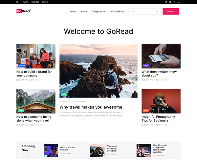197x164 pixels.
Task: Open 'Why travel makes you awesome' headline
Action: [x=91, y=107]
